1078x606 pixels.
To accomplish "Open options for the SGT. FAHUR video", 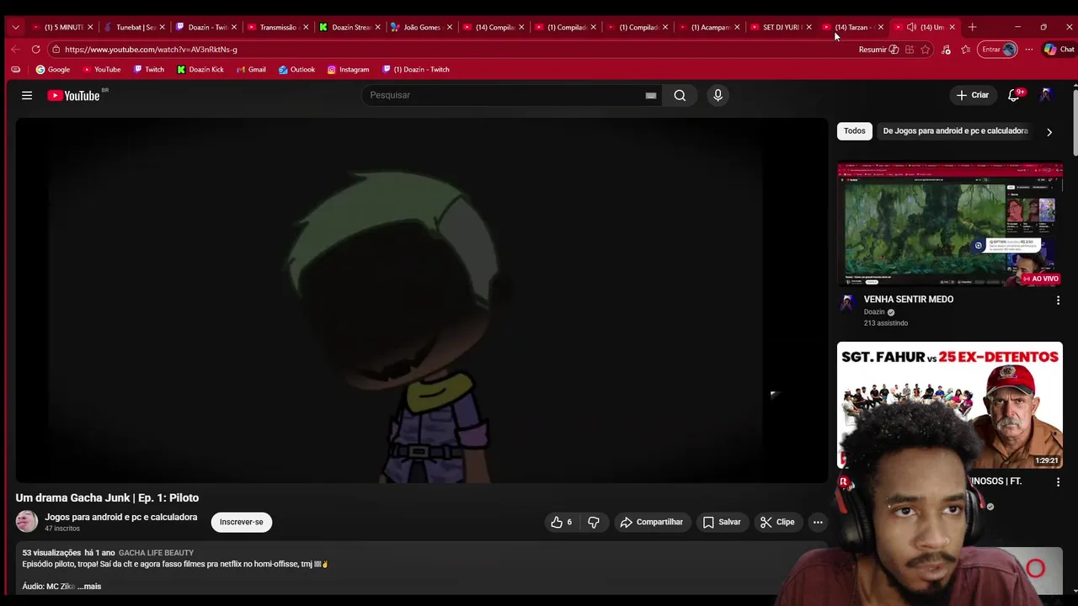I will click(x=1058, y=482).
